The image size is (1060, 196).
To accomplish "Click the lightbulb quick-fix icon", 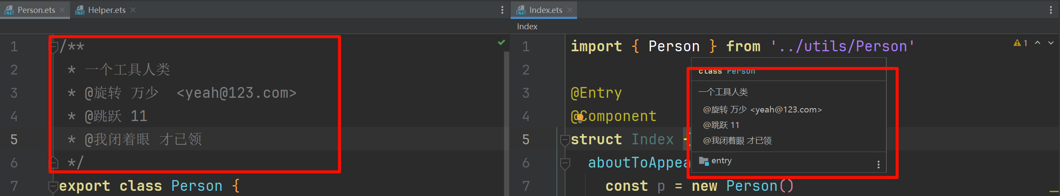I will click(x=580, y=117).
